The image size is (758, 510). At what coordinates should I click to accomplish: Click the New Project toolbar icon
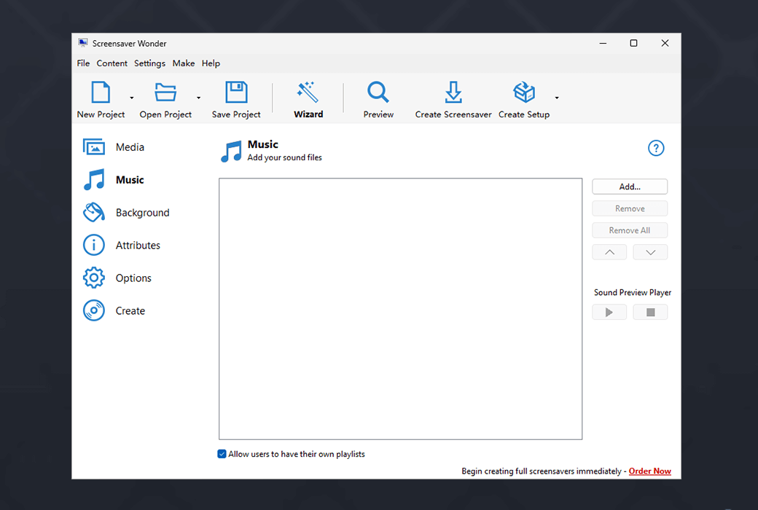click(101, 93)
